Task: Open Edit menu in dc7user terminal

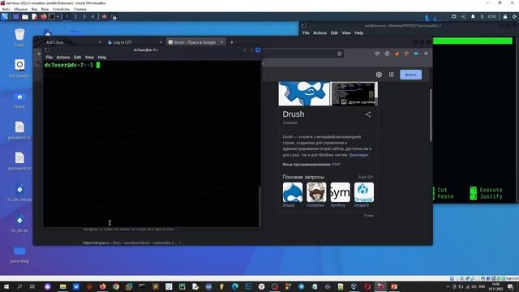Action: click(78, 58)
